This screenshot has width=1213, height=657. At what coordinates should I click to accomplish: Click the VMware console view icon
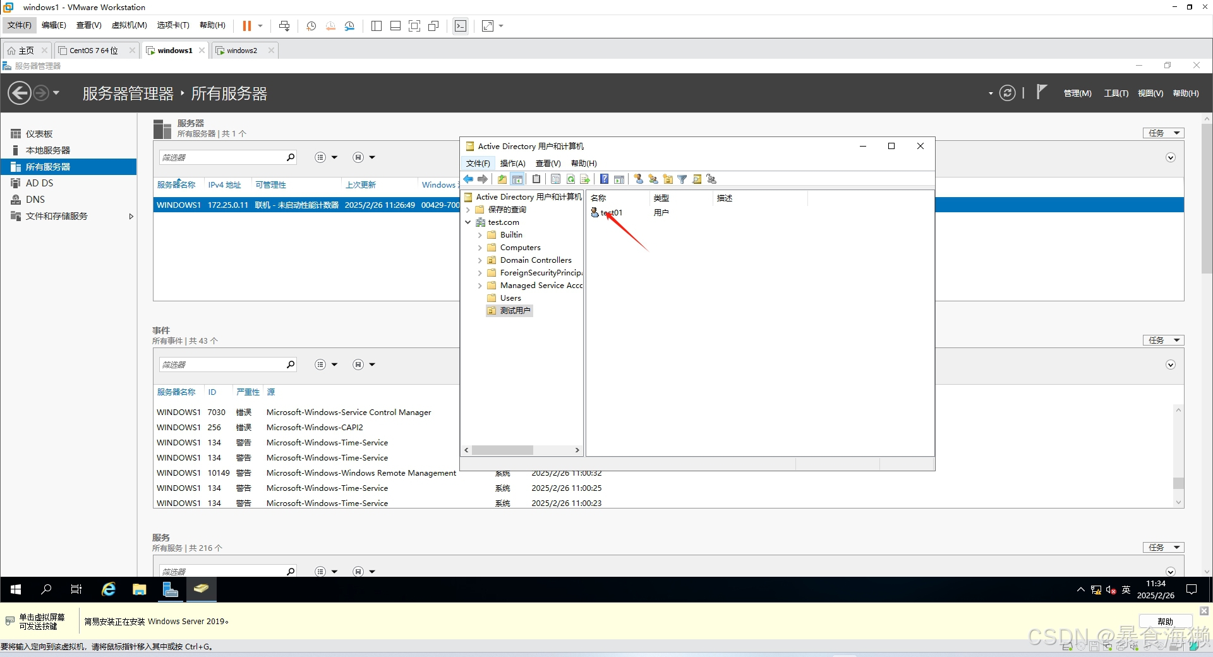(461, 26)
